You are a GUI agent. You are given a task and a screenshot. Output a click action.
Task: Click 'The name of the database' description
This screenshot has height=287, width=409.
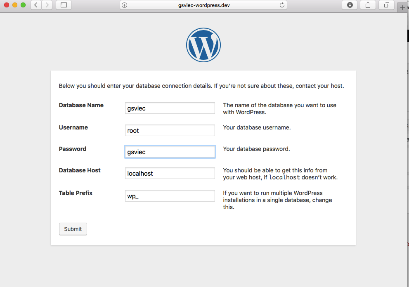pyautogui.click(x=280, y=109)
